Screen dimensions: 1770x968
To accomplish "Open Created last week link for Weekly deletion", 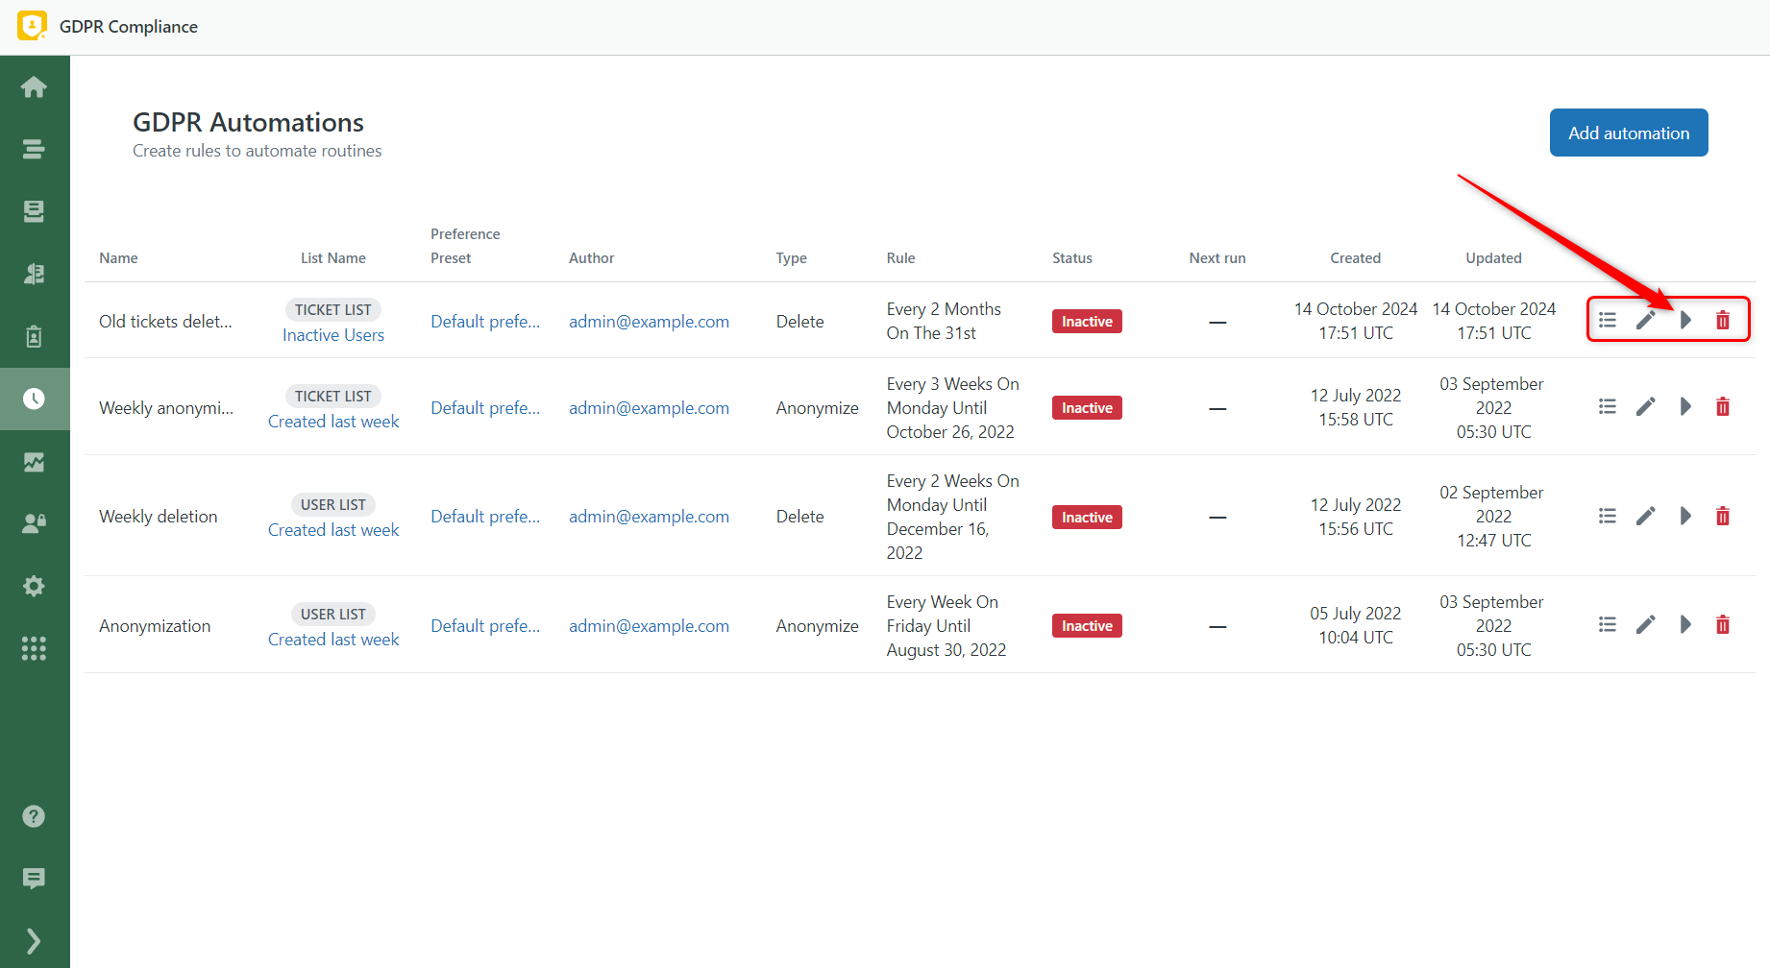I will (x=333, y=530).
